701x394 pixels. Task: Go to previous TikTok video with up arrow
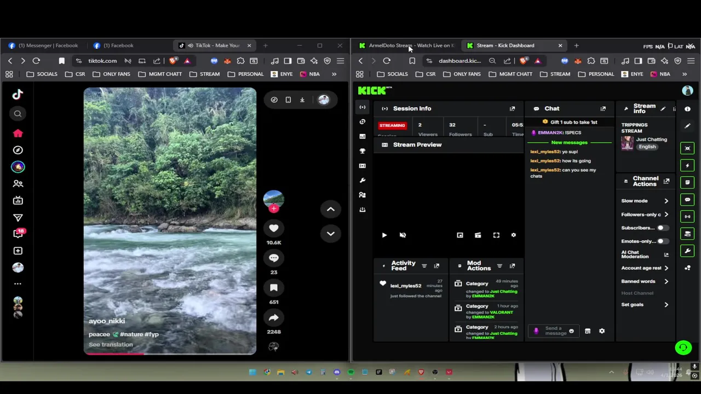[x=331, y=209]
